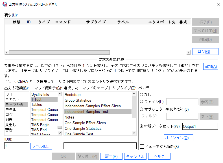Select Independent Samples Test subtype
223x163 pixels.
[x=98, y=111]
